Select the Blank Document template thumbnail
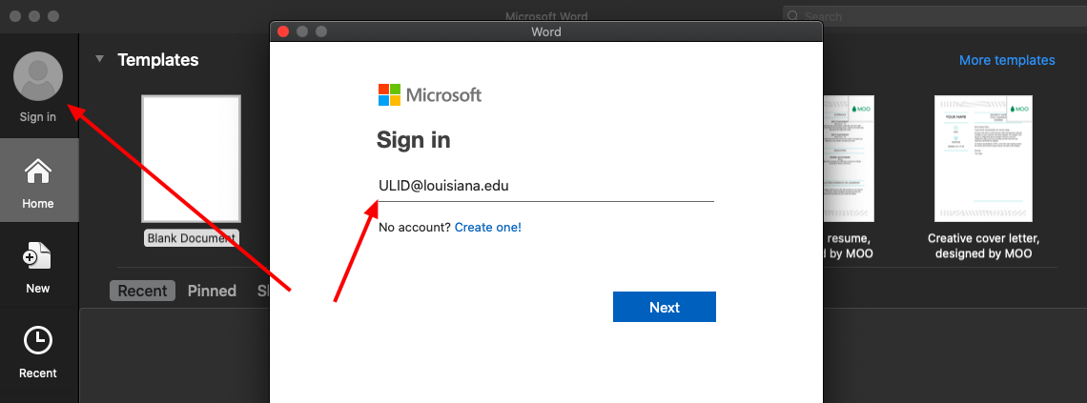 pos(192,158)
